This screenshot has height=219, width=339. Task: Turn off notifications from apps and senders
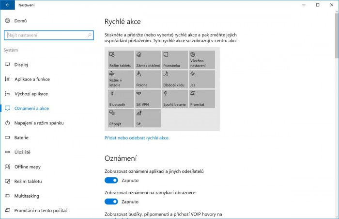tap(111, 180)
